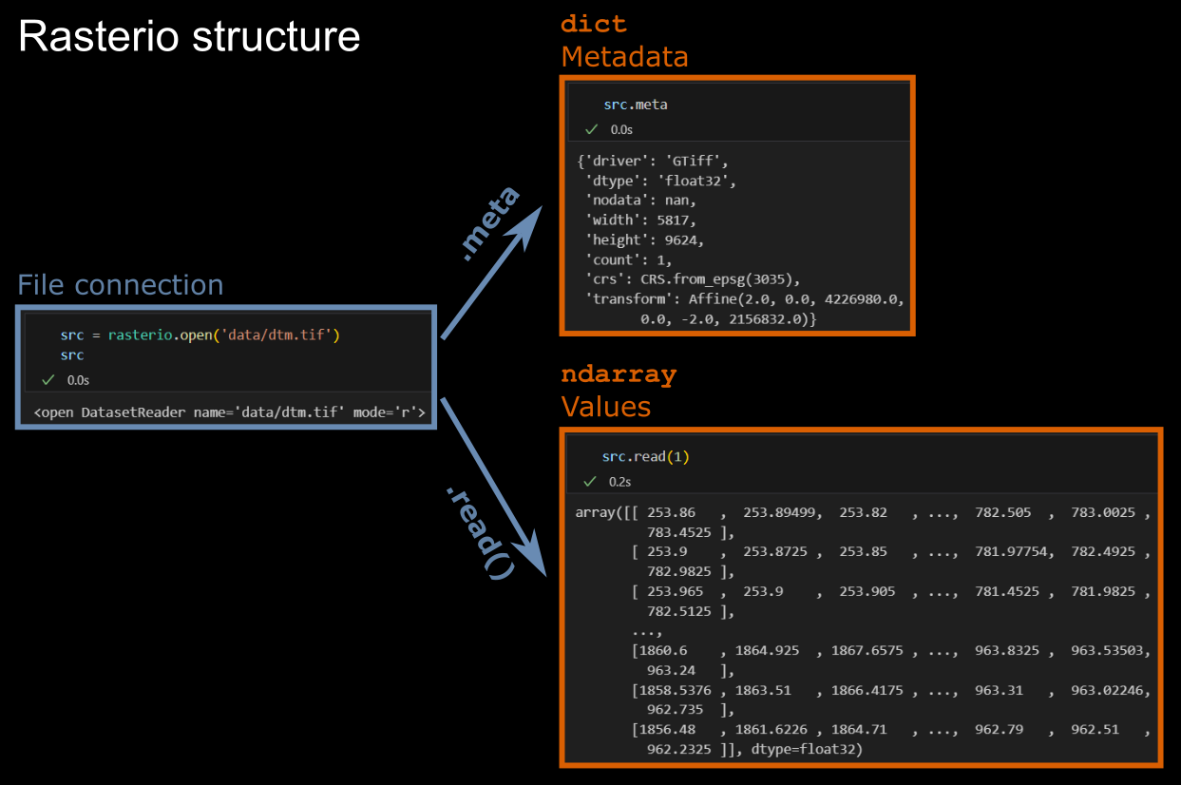
Task: Click the orange 'Metadata' heading
Action: (624, 57)
